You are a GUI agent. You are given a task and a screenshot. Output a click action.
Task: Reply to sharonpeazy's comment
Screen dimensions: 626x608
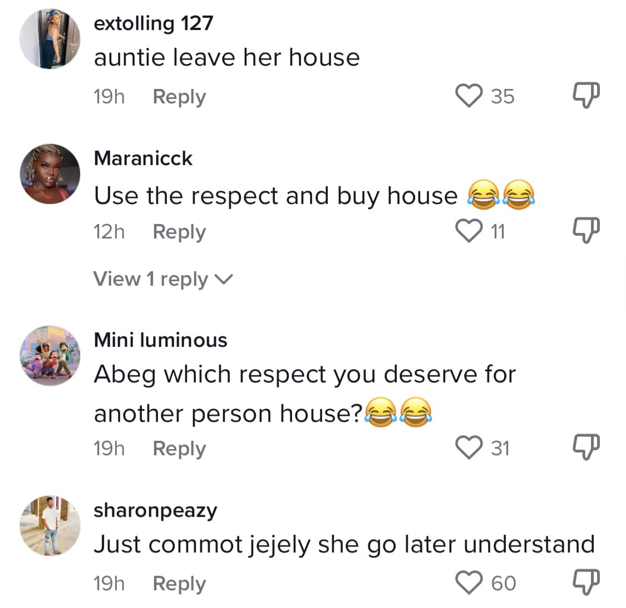pyautogui.click(x=179, y=584)
